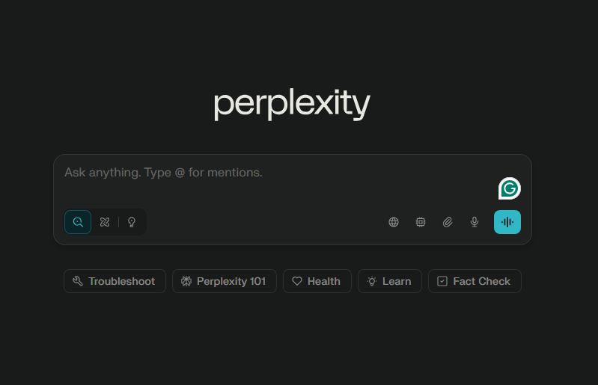Open the AI model chip selector
The width and height of the screenshot is (598, 385).
click(x=421, y=222)
